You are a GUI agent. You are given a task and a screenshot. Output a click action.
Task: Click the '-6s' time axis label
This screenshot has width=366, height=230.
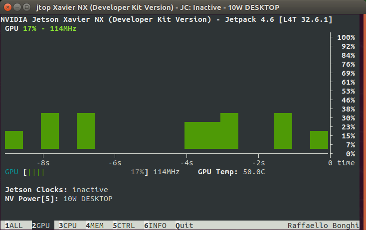(115, 163)
